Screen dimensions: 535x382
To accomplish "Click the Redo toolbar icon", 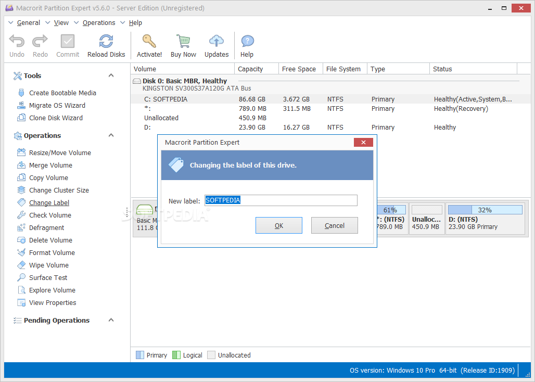I will tap(40, 41).
